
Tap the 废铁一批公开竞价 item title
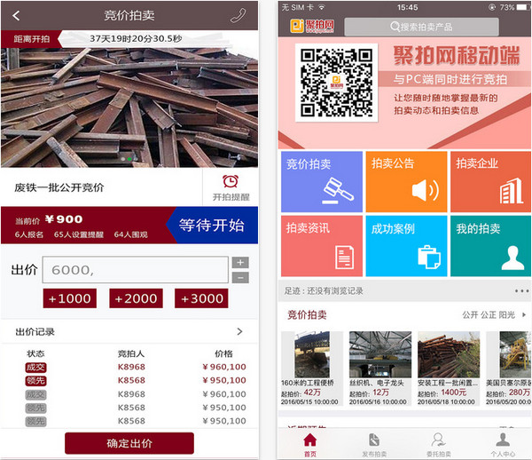click(59, 187)
